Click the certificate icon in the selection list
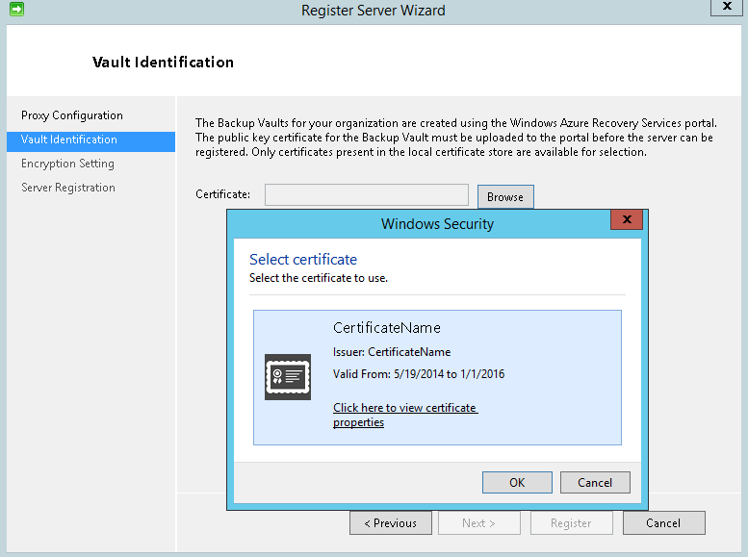The width and height of the screenshot is (748, 557). tap(288, 377)
